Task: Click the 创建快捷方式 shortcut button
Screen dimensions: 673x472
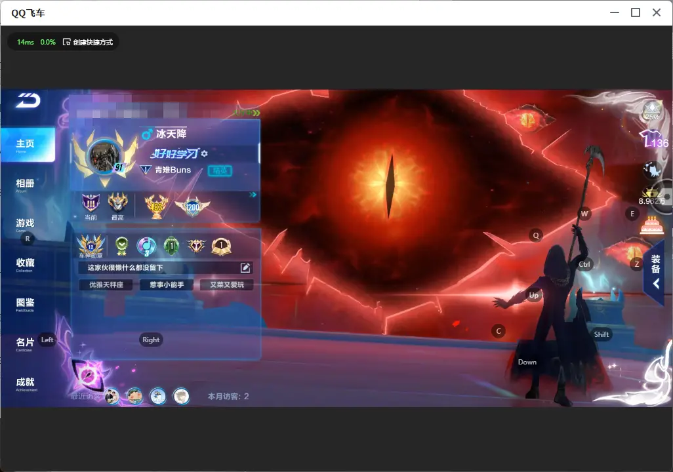Action: point(88,42)
